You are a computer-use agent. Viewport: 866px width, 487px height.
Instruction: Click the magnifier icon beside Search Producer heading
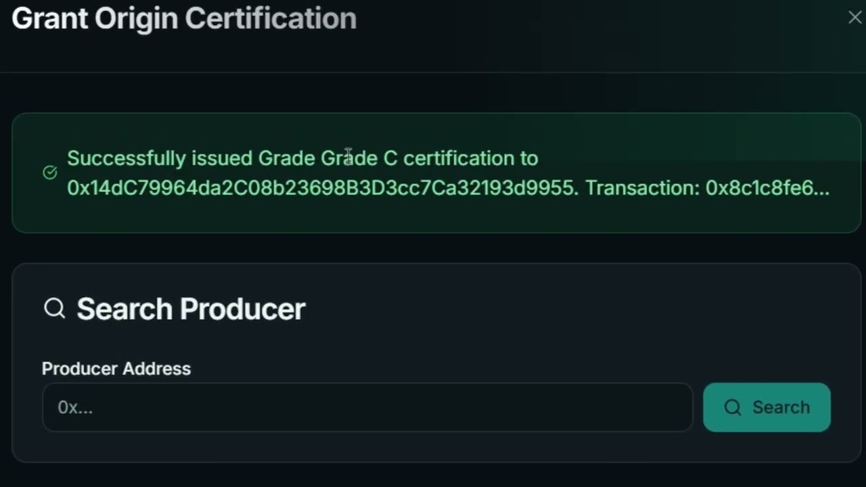(x=54, y=308)
